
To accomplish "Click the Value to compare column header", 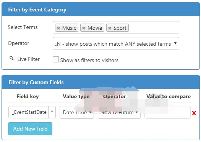I will pos(169,96).
